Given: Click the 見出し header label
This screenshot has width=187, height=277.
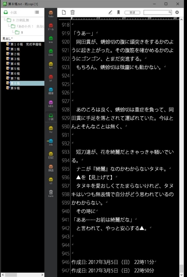Looking at the screenshot, I should 8,39.
